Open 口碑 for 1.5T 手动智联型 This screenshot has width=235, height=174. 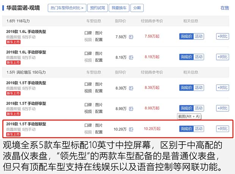point(88,125)
